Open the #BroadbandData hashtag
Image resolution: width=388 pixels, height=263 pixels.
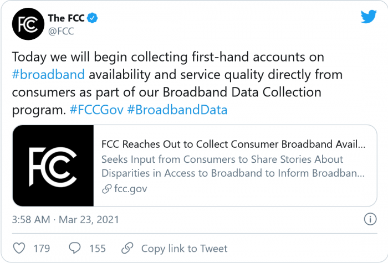click(x=176, y=110)
